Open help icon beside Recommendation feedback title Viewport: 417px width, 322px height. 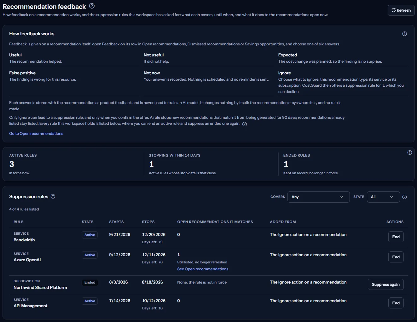(92, 6)
